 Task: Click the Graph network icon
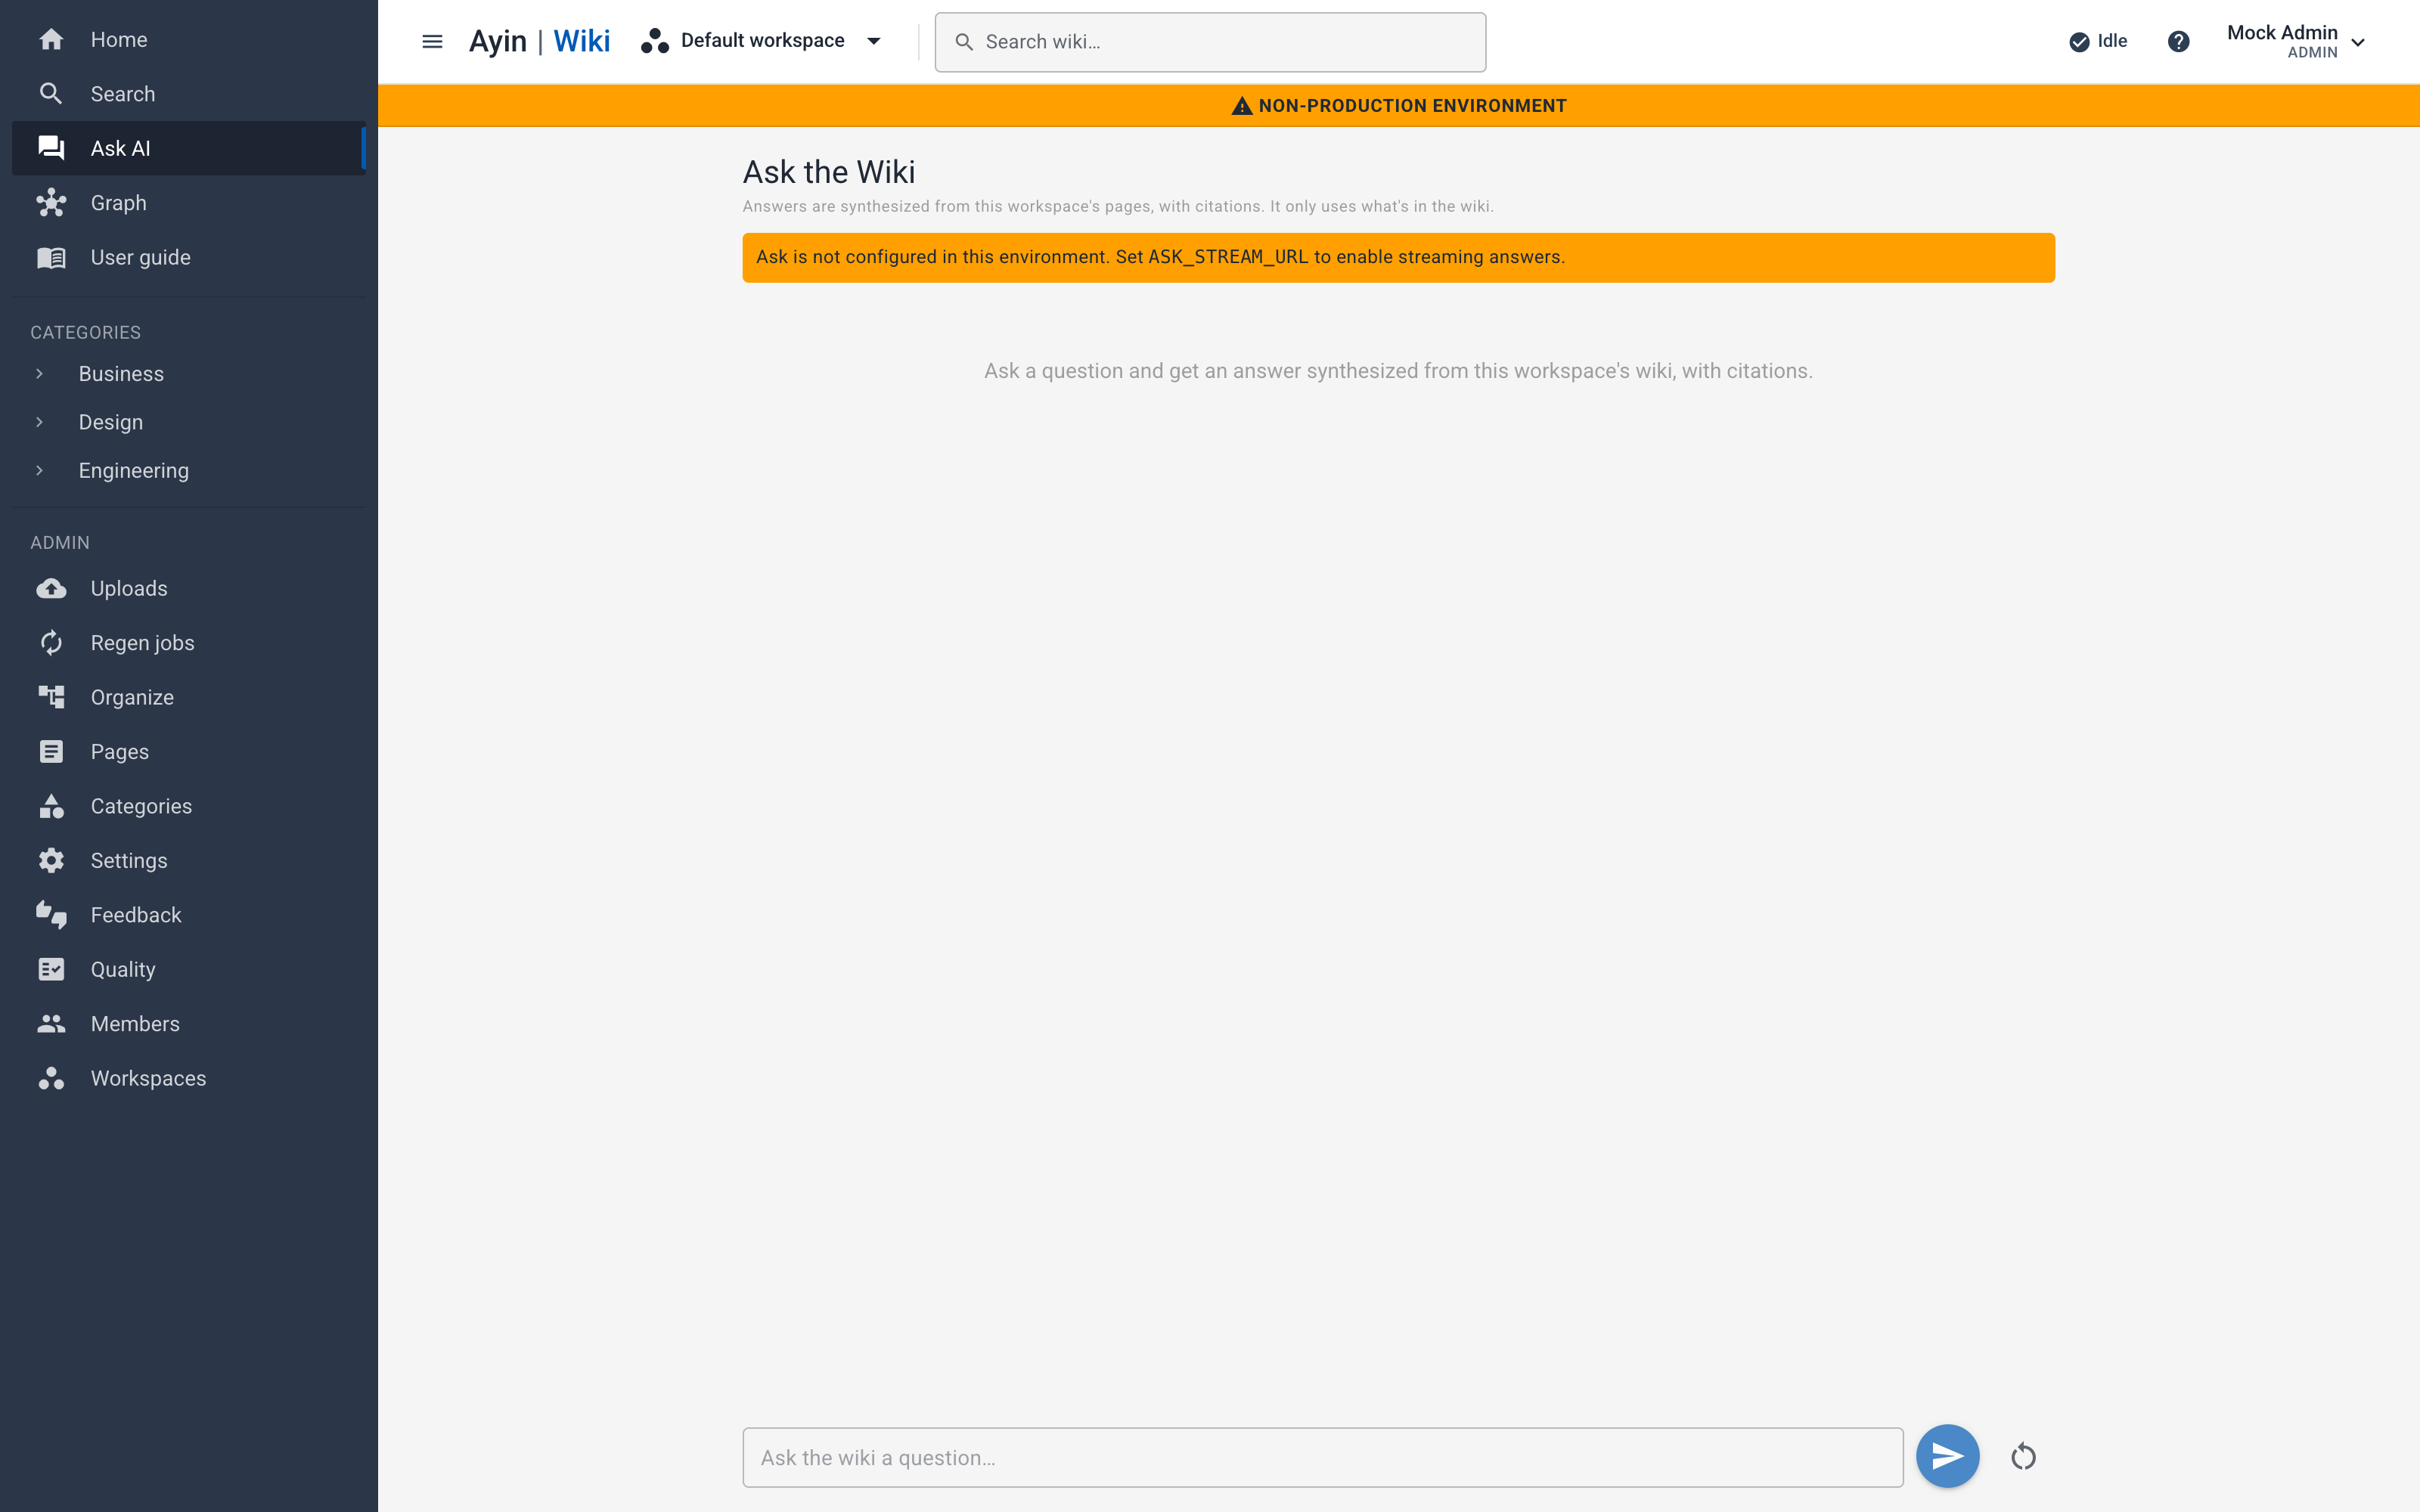coord(51,203)
